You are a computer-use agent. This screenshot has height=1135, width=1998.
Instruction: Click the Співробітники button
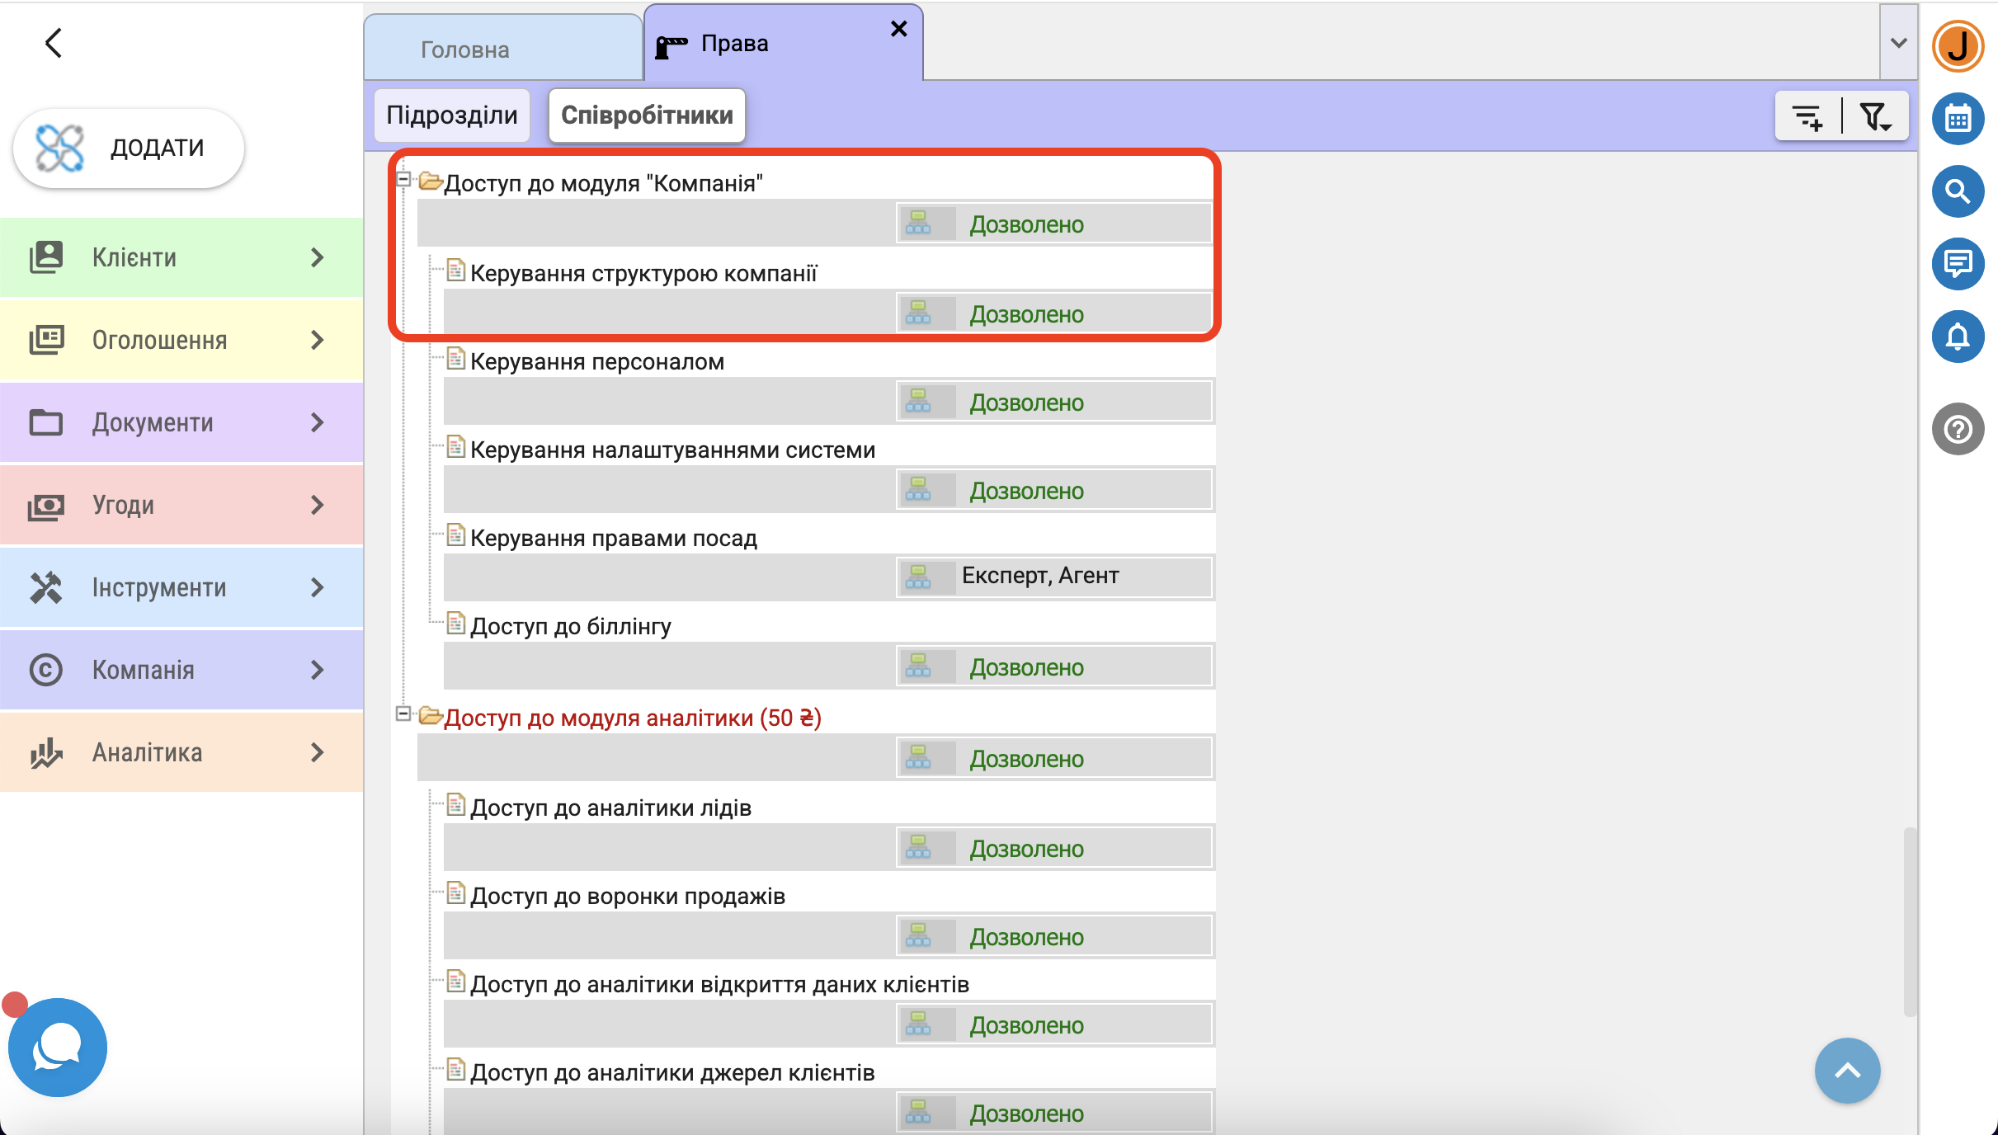tap(647, 115)
